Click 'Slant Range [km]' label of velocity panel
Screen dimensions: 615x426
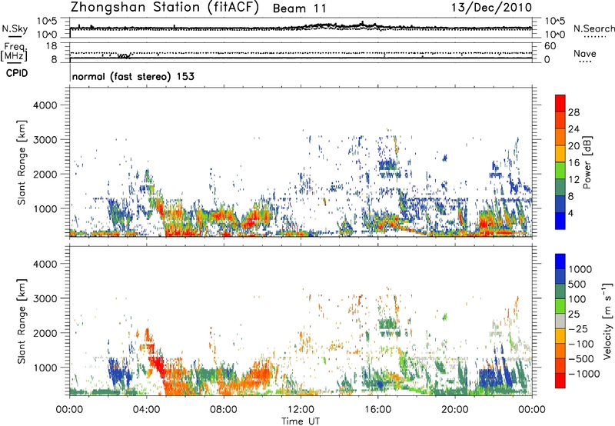(22, 321)
